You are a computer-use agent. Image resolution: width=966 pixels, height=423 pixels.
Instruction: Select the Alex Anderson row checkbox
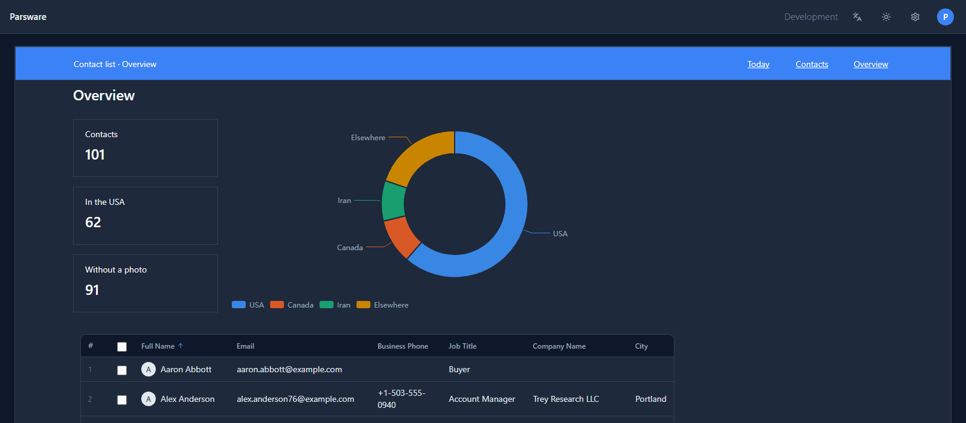[122, 400]
